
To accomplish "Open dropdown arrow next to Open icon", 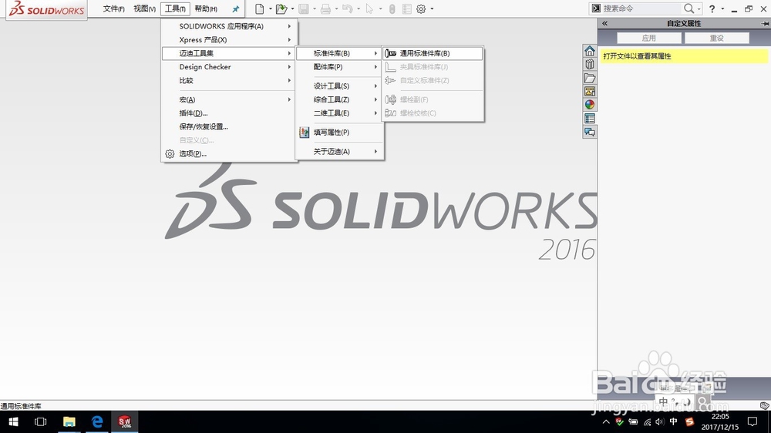I will tap(292, 8).
